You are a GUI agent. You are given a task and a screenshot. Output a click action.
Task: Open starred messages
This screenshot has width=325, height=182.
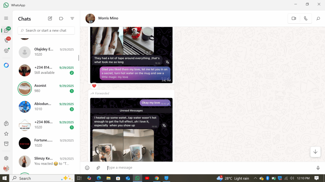tap(6, 134)
